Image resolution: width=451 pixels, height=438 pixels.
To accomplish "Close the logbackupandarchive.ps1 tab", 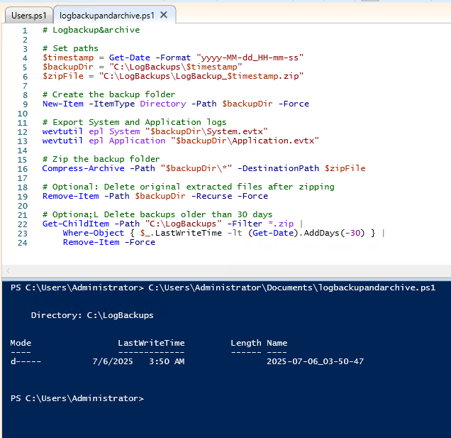I will tap(164, 15).
